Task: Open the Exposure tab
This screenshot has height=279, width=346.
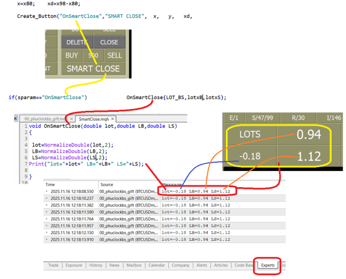Action: 74,265
